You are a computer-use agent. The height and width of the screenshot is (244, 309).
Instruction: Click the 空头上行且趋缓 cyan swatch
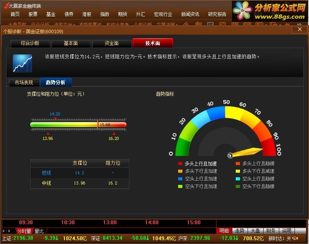238,179
